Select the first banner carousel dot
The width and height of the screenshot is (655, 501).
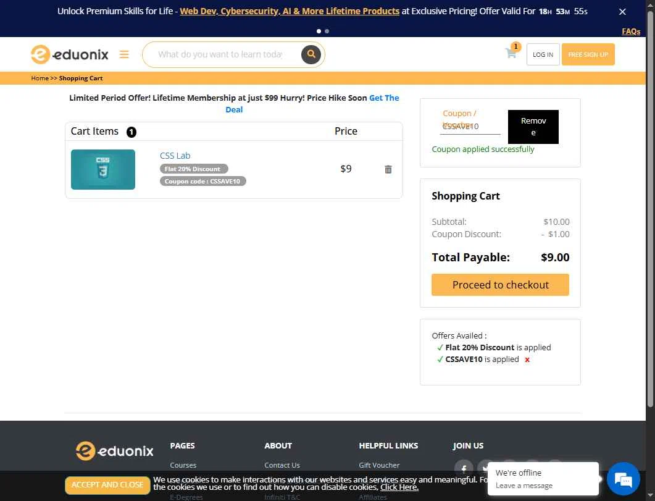coord(319,31)
